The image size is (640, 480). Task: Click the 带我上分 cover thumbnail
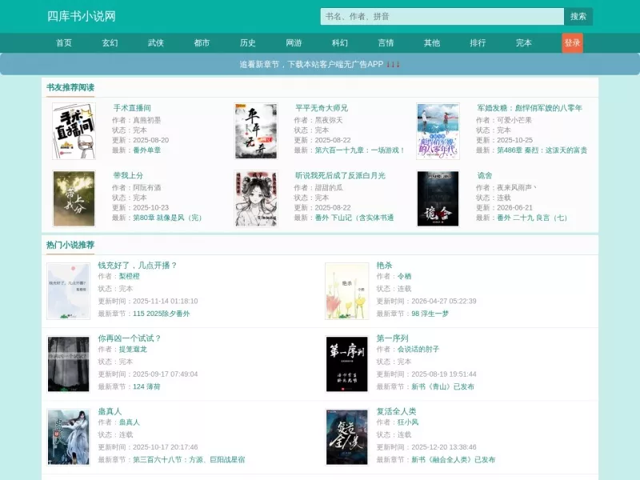click(x=74, y=198)
